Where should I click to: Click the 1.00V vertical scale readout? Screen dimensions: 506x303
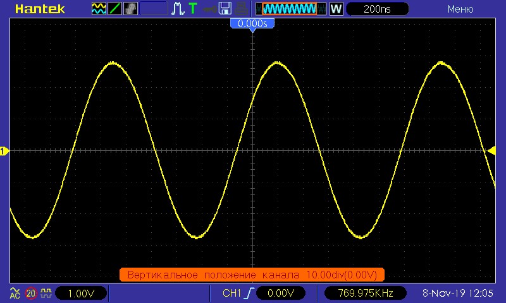(81, 293)
